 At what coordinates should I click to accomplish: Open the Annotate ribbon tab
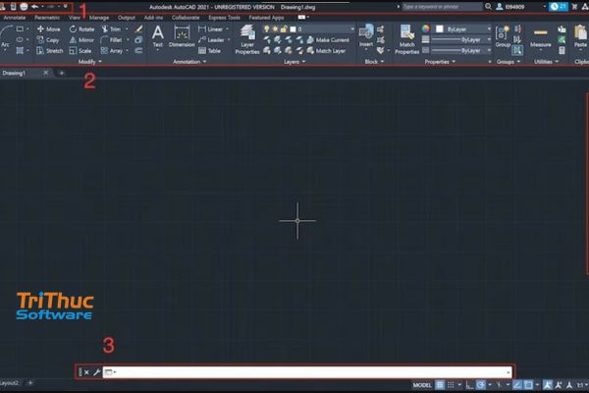click(15, 18)
